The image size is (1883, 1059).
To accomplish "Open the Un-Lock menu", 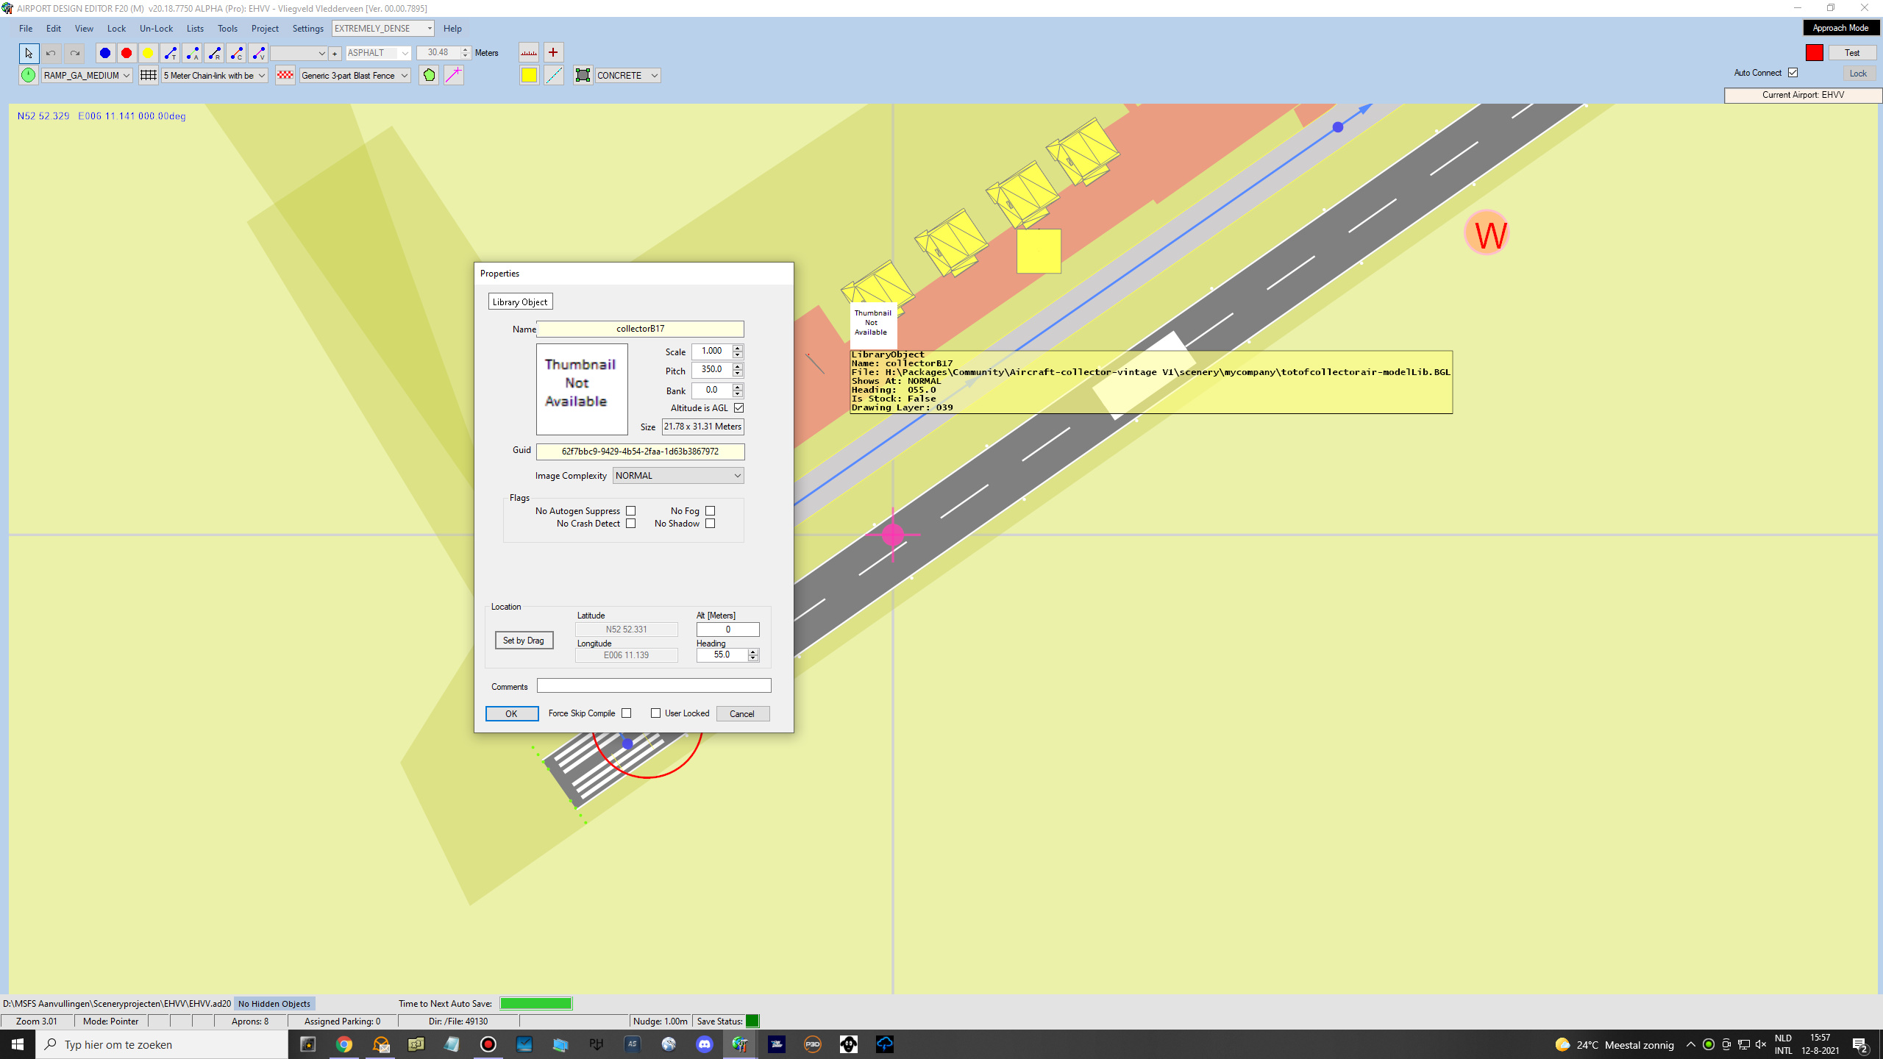I will tap(156, 29).
